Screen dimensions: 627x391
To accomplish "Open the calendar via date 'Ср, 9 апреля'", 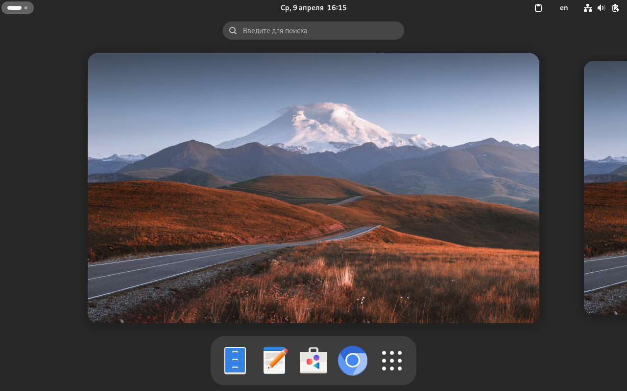I will (x=302, y=8).
